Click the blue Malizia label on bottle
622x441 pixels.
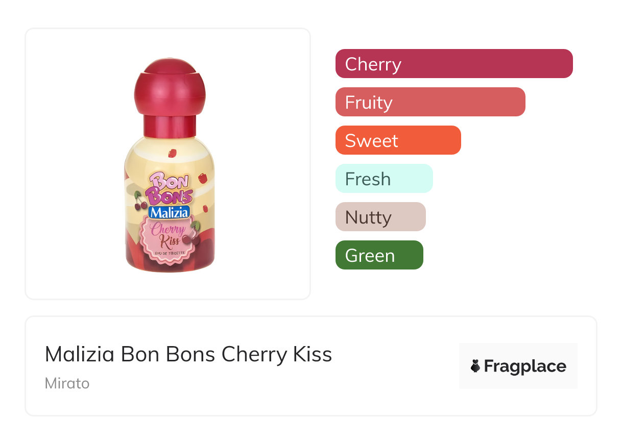pos(169,212)
